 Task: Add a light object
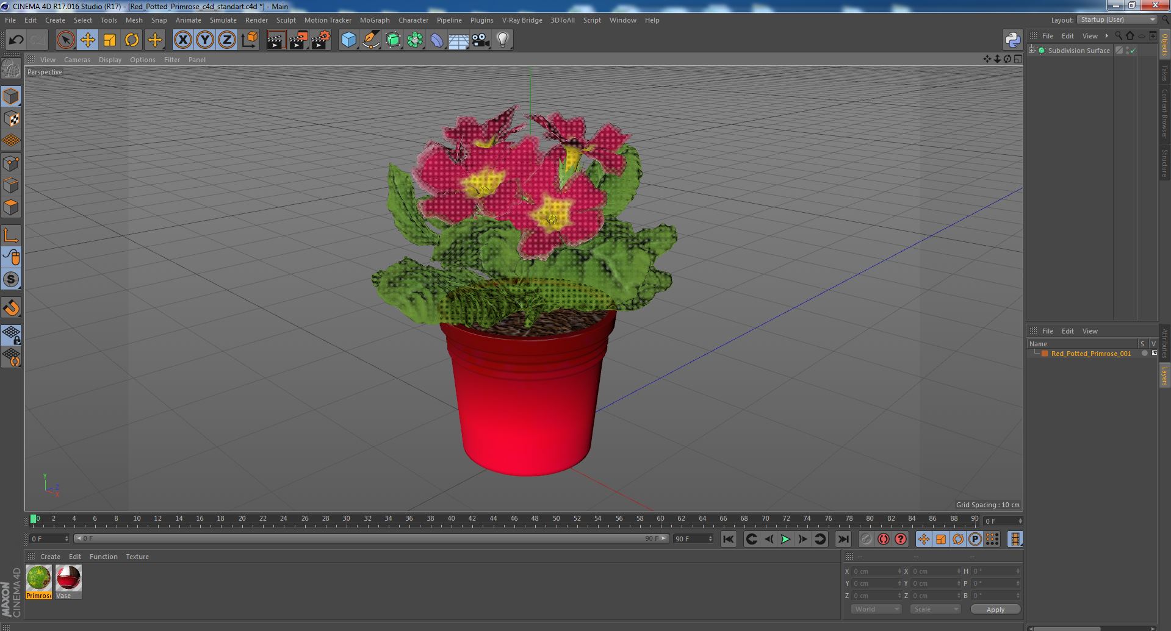point(503,40)
